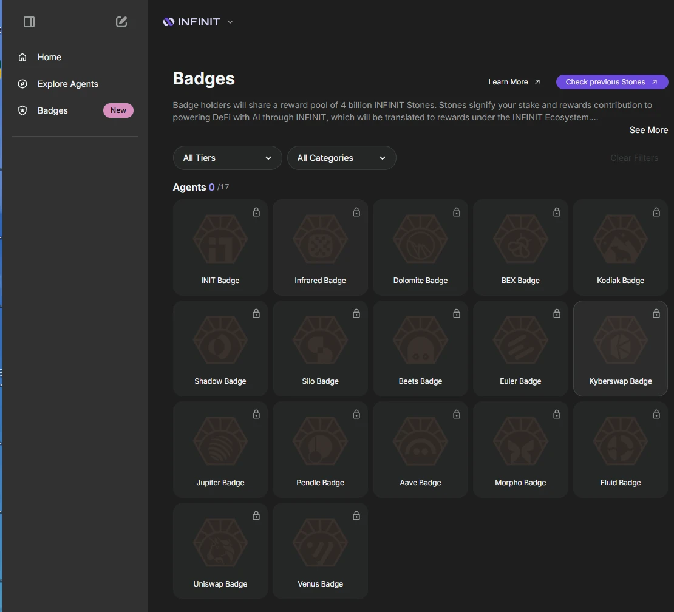Click the lock icon on Kodiak Badge
The height and width of the screenshot is (612, 674).
pos(656,212)
